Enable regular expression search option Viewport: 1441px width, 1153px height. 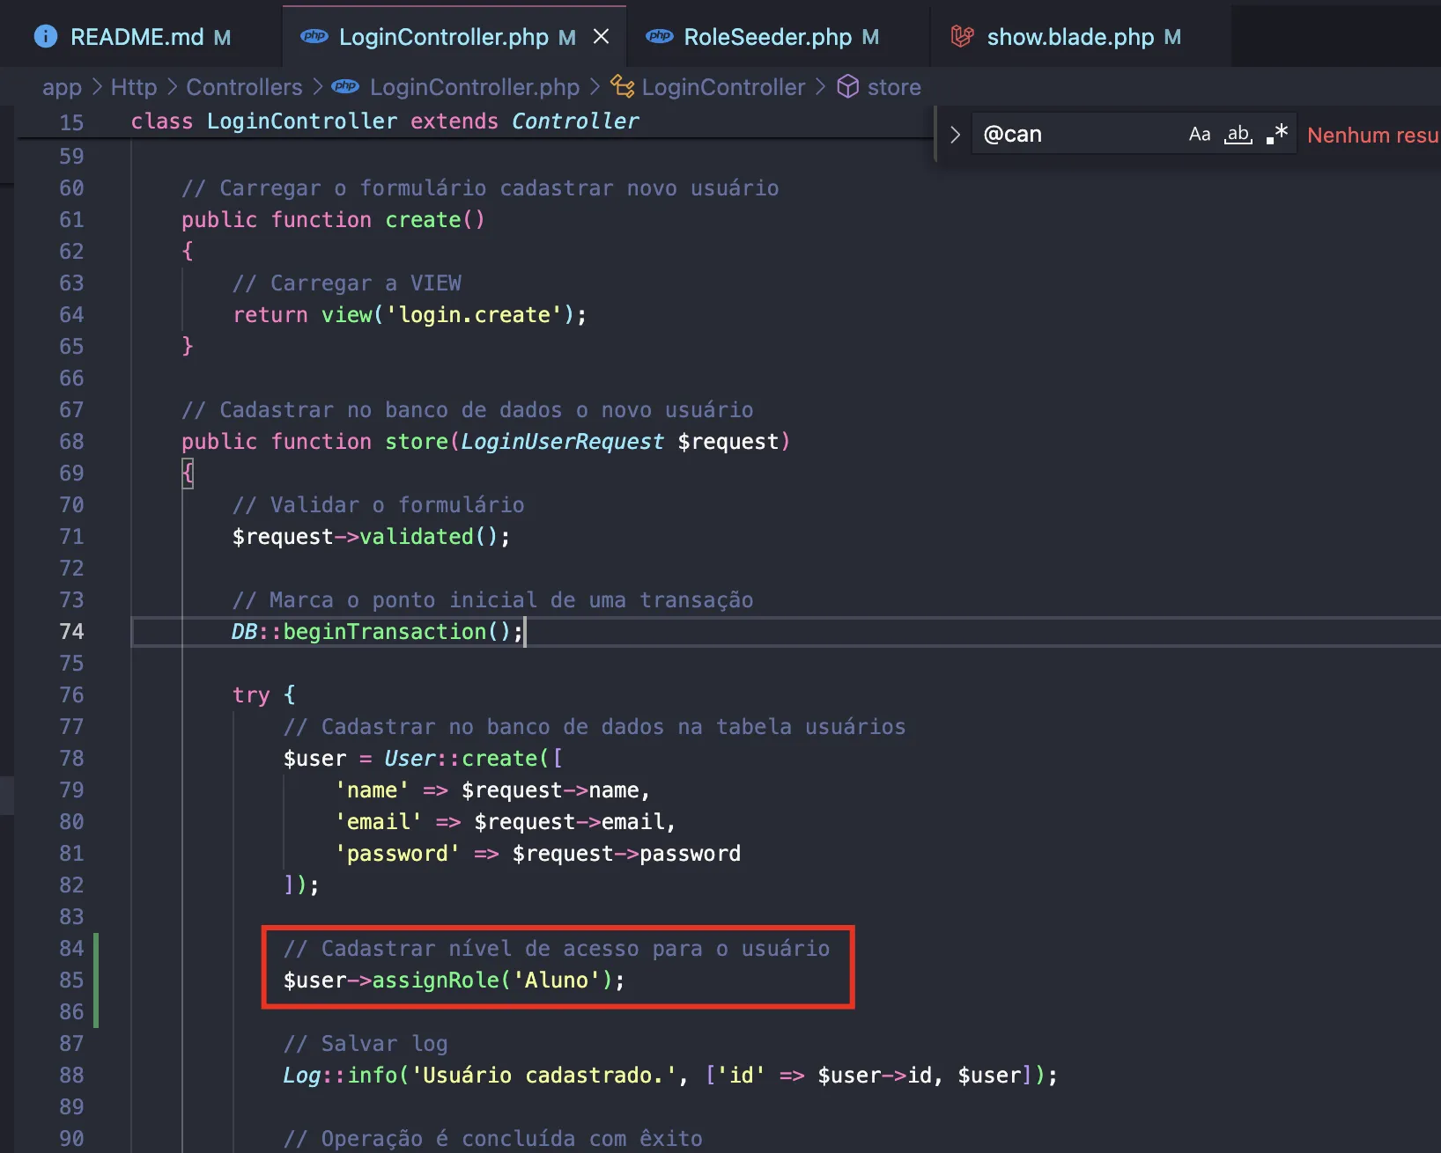(1276, 134)
